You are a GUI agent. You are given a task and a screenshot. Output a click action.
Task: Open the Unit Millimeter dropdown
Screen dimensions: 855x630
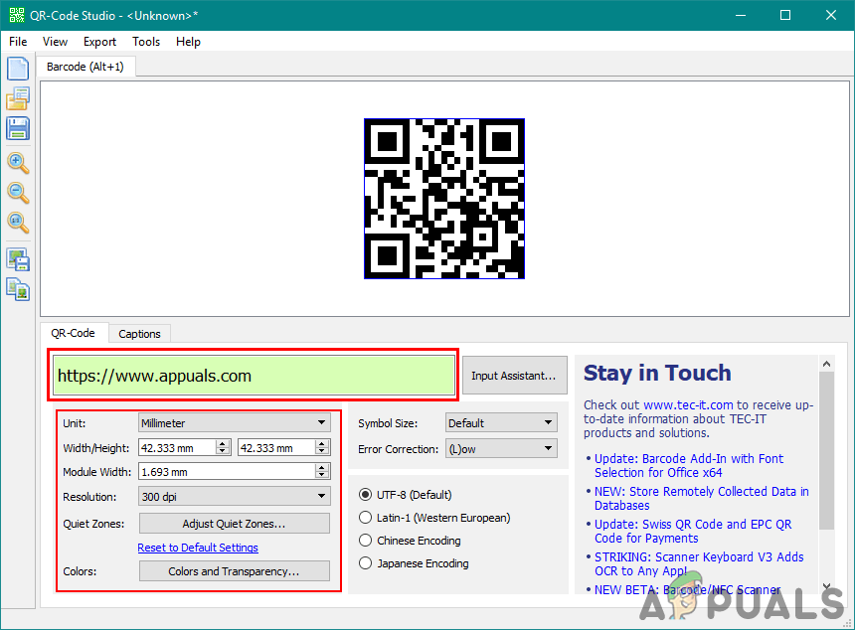click(235, 423)
